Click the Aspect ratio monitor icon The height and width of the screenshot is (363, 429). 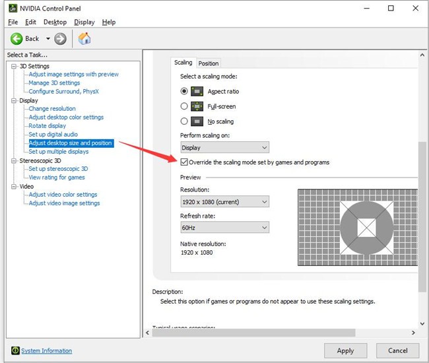pyautogui.click(x=197, y=91)
